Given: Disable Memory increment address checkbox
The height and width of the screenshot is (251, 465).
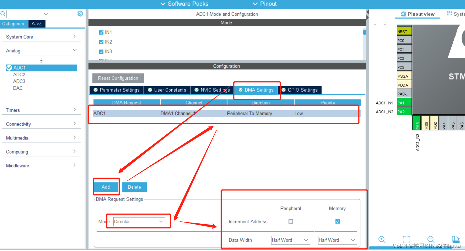Looking at the screenshot, I should tap(337, 221).
